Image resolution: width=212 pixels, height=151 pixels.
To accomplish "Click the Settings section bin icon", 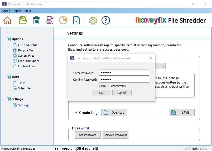I will [9, 99].
